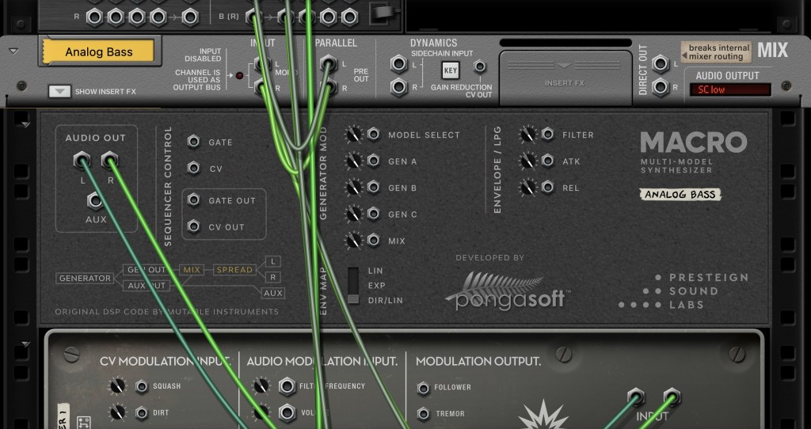Click the CV Out jack in Sequencer Control

193,227
